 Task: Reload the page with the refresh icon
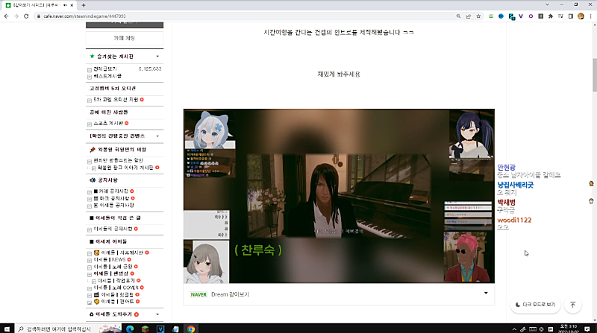[x=26, y=16]
